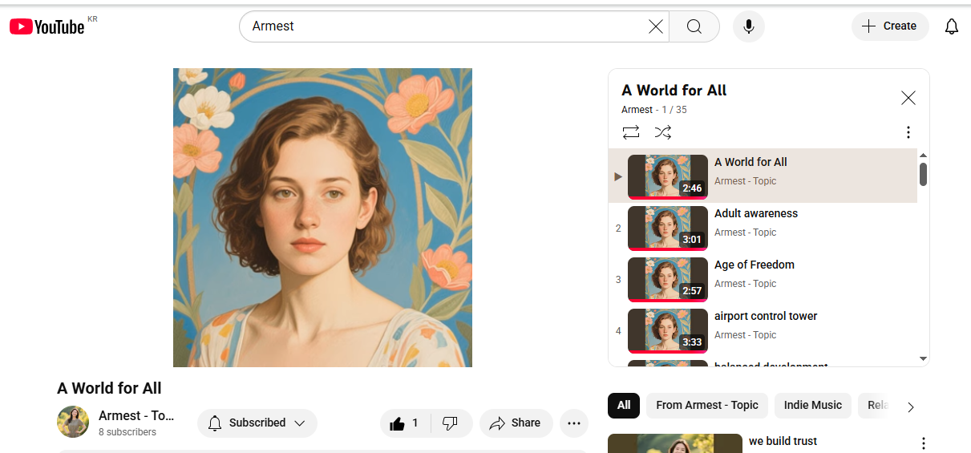Click the A World for All playlist title
The image size is (971, 453).
click(x=674, y=91)
